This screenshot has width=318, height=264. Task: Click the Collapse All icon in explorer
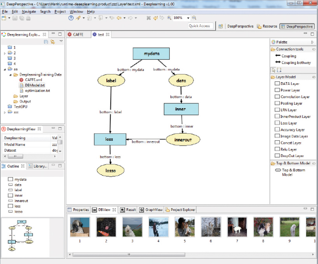46,41
